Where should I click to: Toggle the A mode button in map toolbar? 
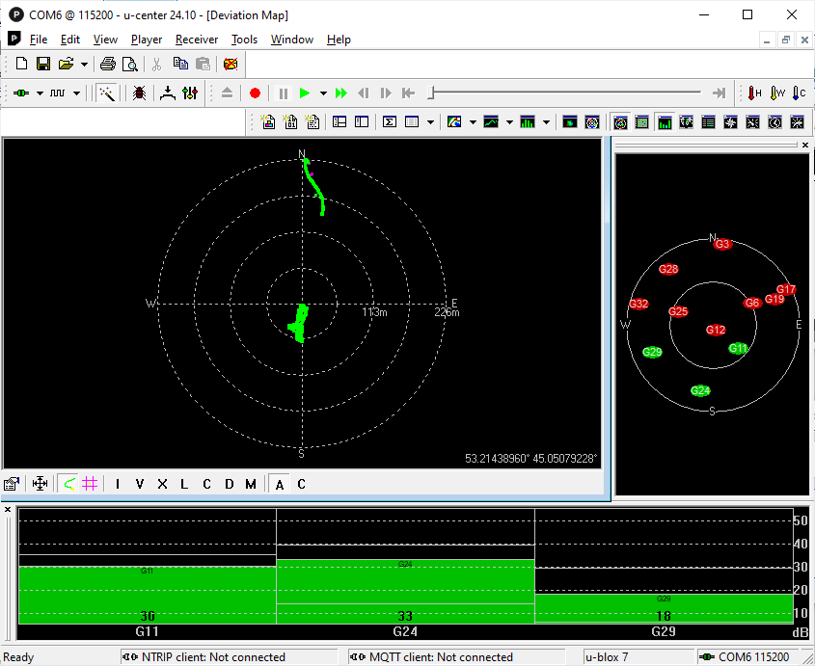[x=280, y=484]
